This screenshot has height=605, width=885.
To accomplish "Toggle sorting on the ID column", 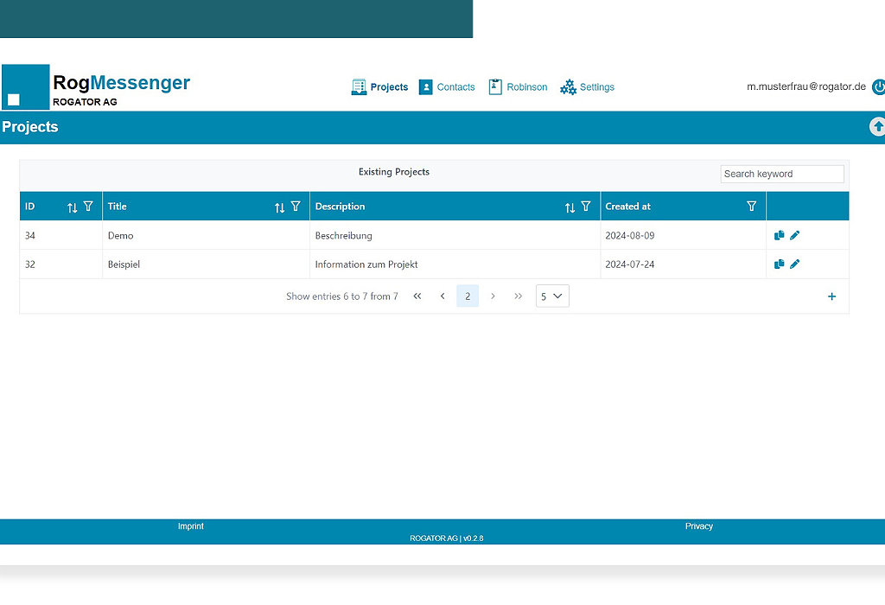I will [71, 207].
